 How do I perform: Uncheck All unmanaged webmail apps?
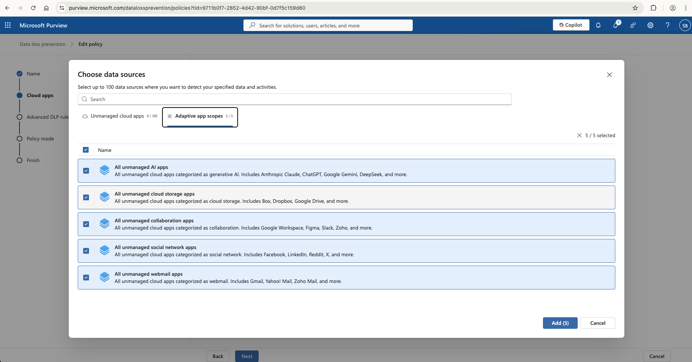(x=86, y=278)
